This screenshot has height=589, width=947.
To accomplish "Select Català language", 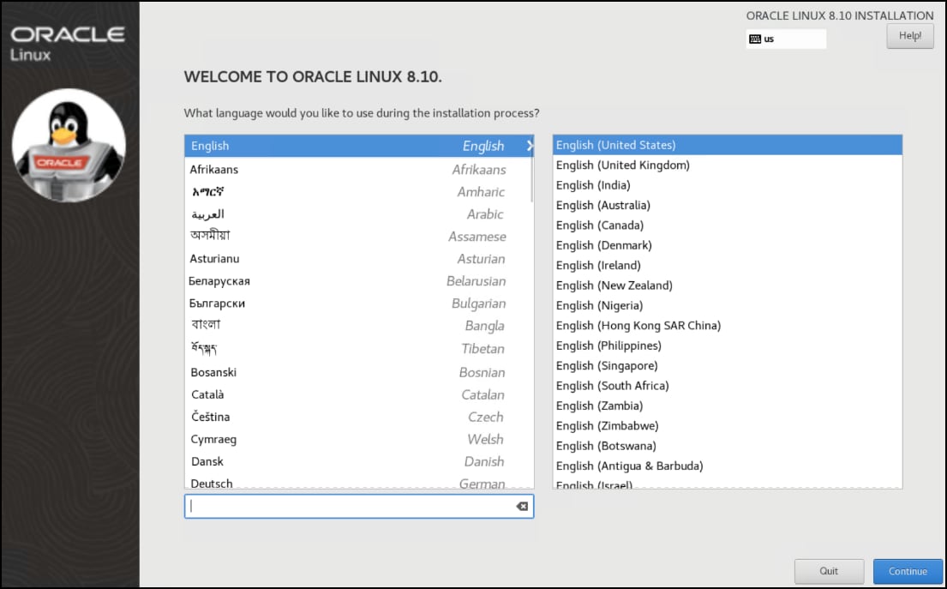I will tap(359, 394).
